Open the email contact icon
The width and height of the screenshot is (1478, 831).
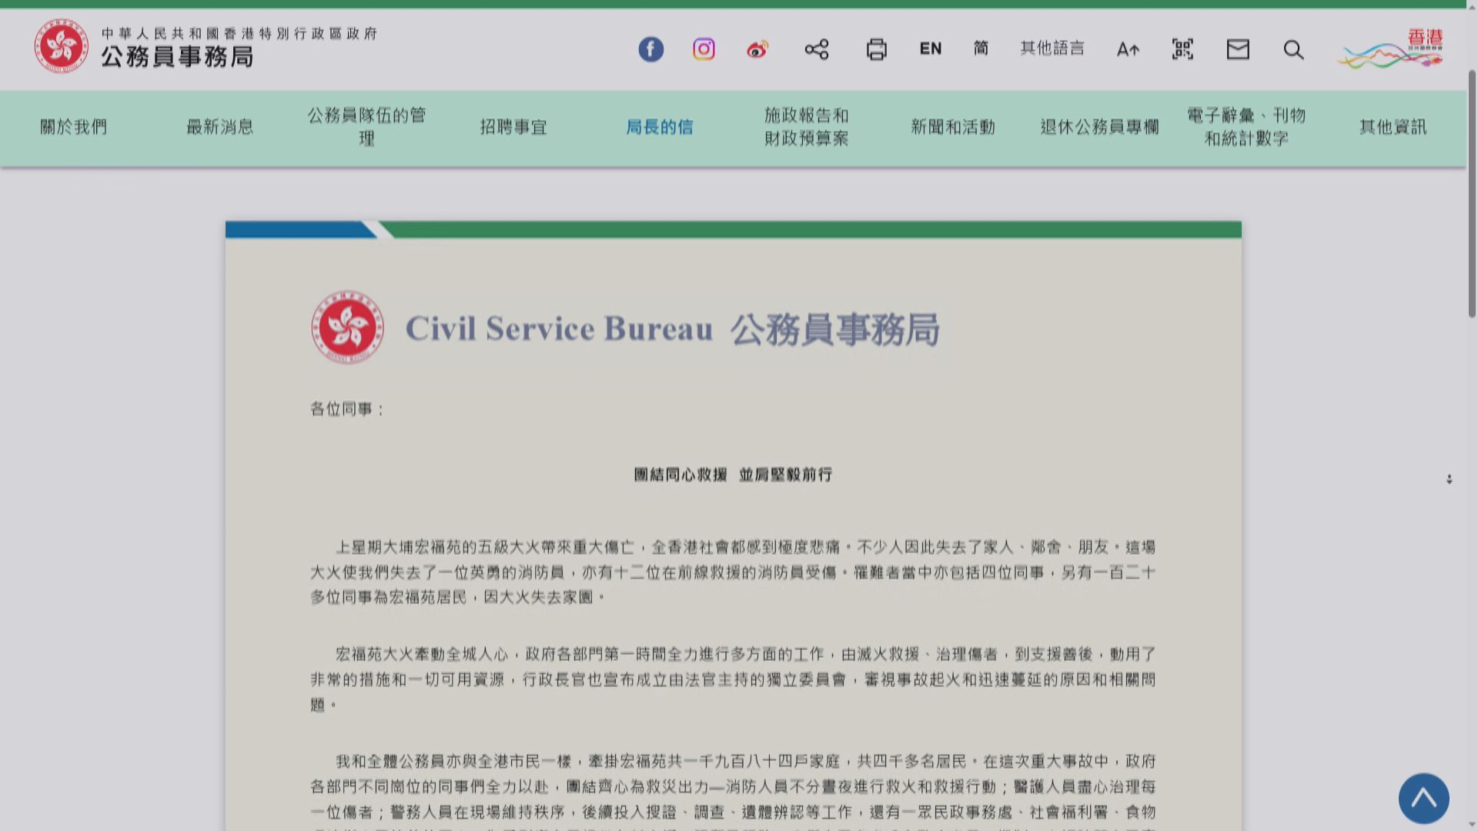coord(1237,49)
